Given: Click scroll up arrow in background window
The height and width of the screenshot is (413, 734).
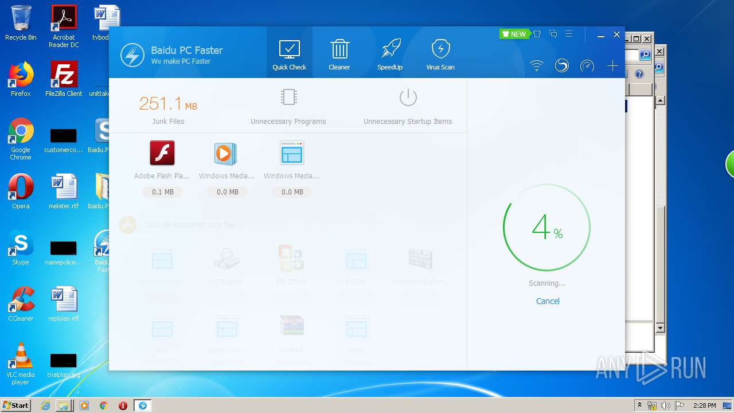Looking at the screenshot, I should click(x=660, y=100).
